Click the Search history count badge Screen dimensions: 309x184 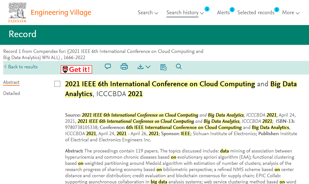207,9
